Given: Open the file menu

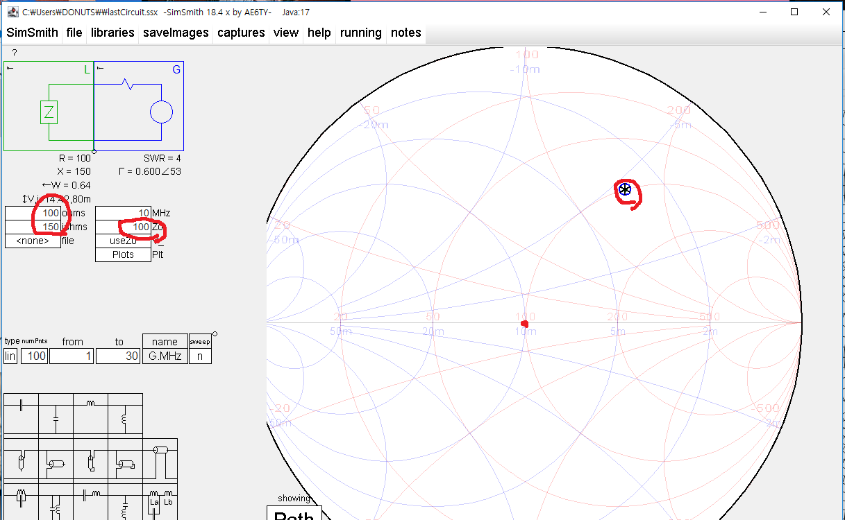Looking at the screenshot, I should click(x=74, y=33).
